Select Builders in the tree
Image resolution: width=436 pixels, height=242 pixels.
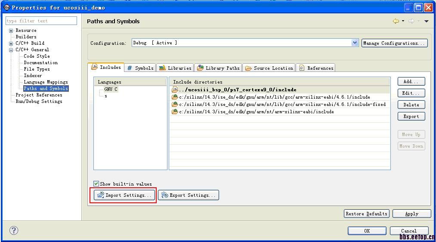pyautogui.click(x=26, y=37)
